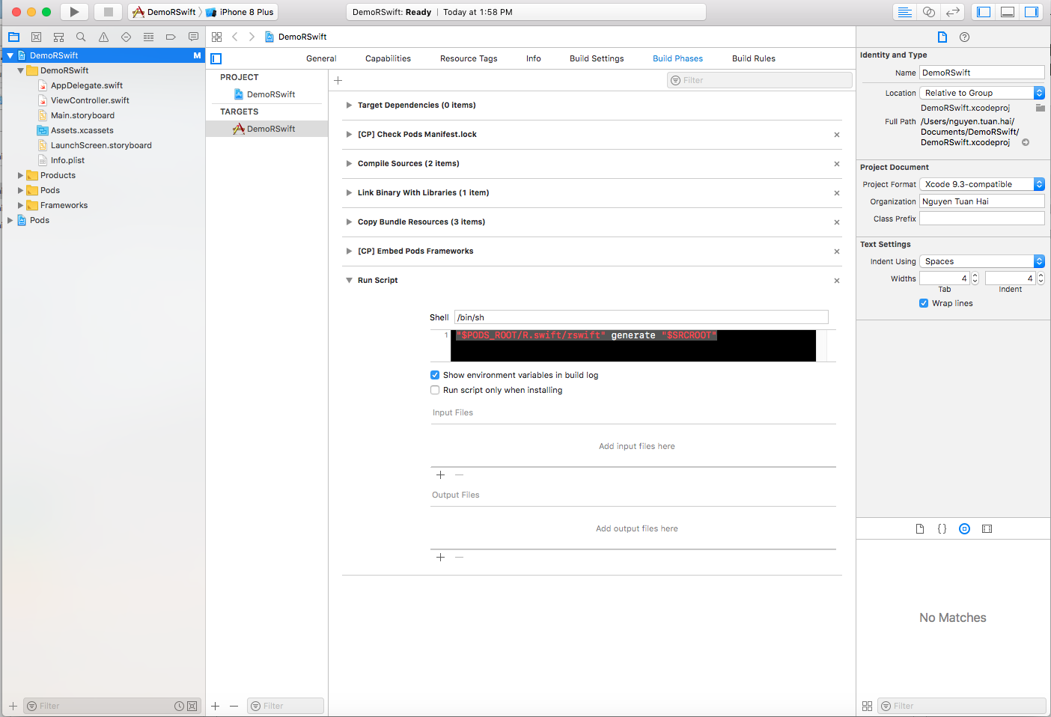The width and height of the screenshot is (1051, 717).
Task: Open the Test navigator
Action: (126, 37)
